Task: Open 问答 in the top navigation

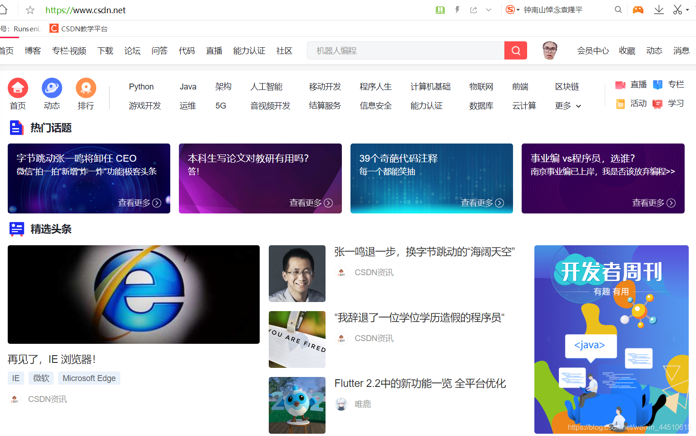Action: pyautogui.click(x=160, y=51)
